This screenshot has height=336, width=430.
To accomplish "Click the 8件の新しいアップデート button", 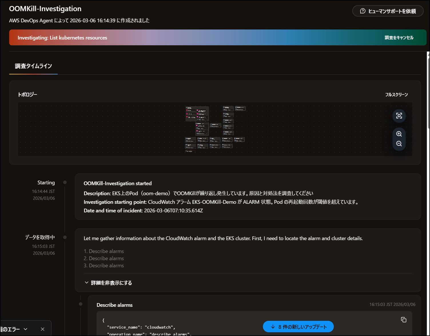I will click(x=298, y=326).
